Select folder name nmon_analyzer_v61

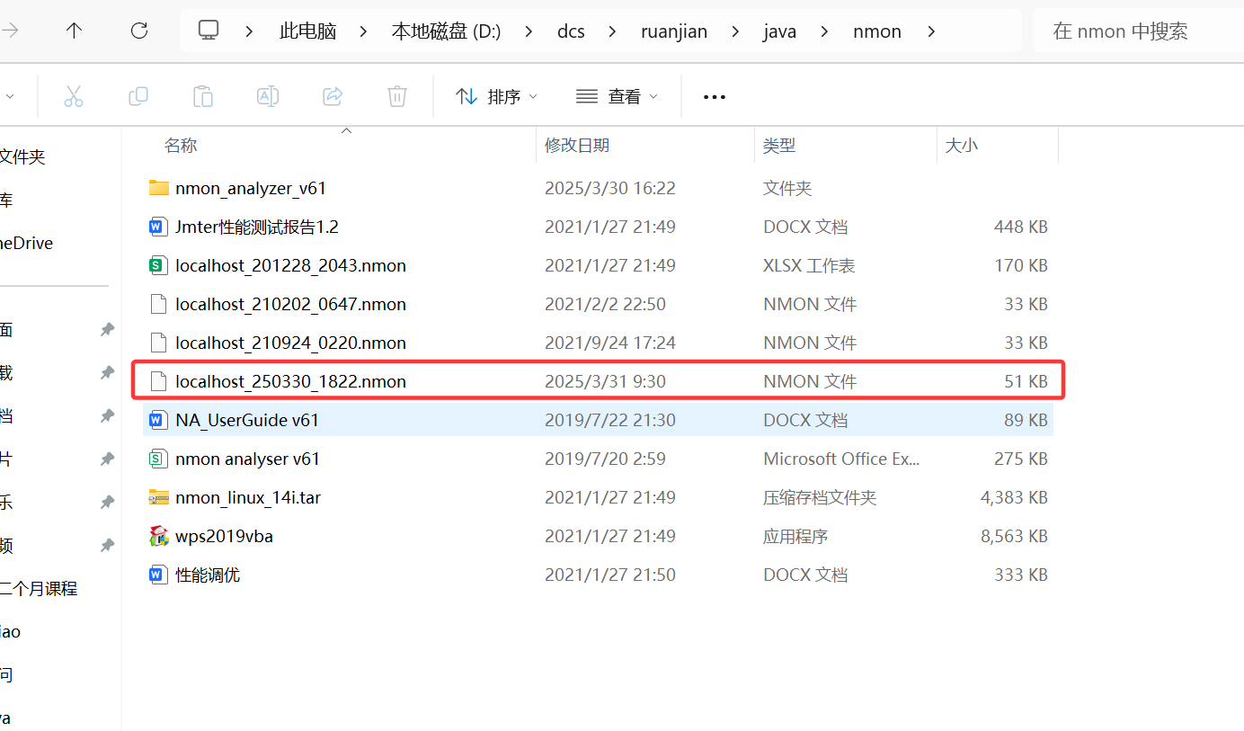(251, 188)
